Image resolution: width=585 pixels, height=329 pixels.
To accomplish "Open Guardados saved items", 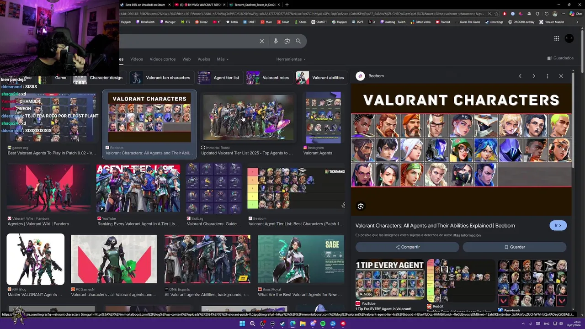I will coord(560,58).
